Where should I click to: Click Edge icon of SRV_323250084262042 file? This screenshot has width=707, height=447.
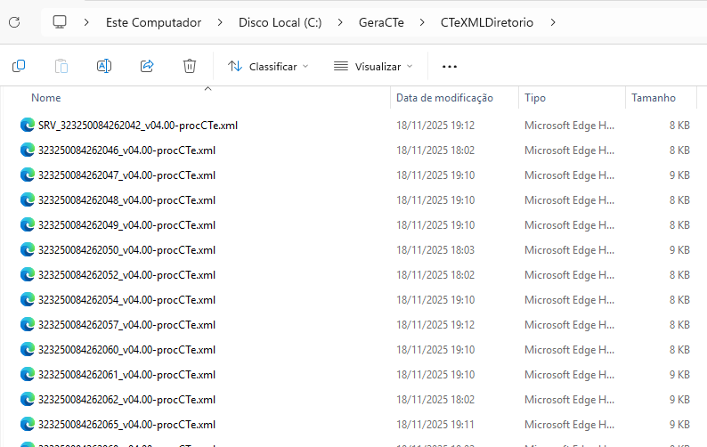pos(27,126)
